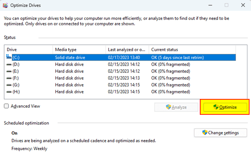
Task: Select the H: row's Hard disk drive cell
Action: coord(70,92)
